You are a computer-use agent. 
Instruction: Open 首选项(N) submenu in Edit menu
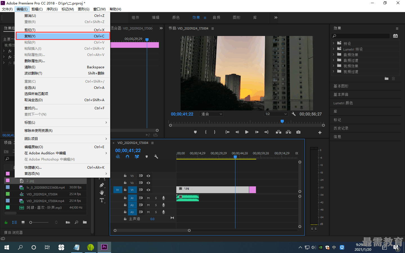(63, 173)
